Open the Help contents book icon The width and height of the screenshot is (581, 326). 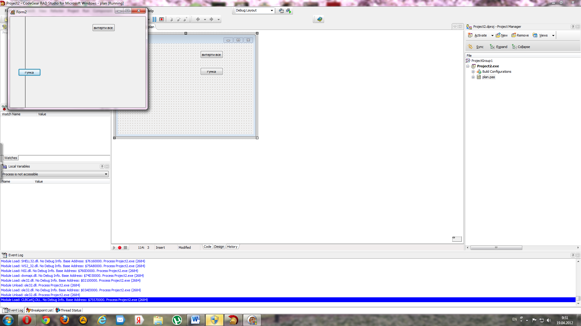[320, 19]
